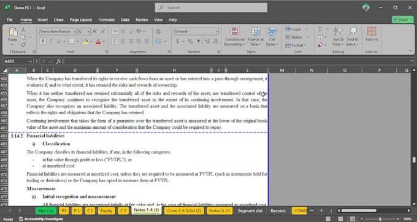Click the Cut scissors icon
The height and width of the screenshot is (222, 417).
(x=23, y=29)
